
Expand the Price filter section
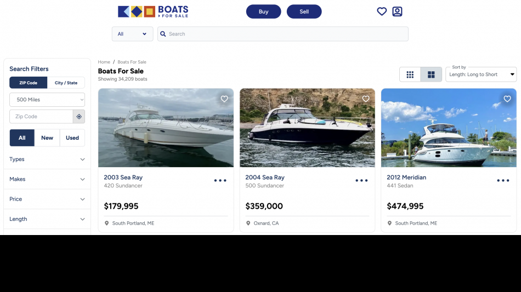[47, 199]
